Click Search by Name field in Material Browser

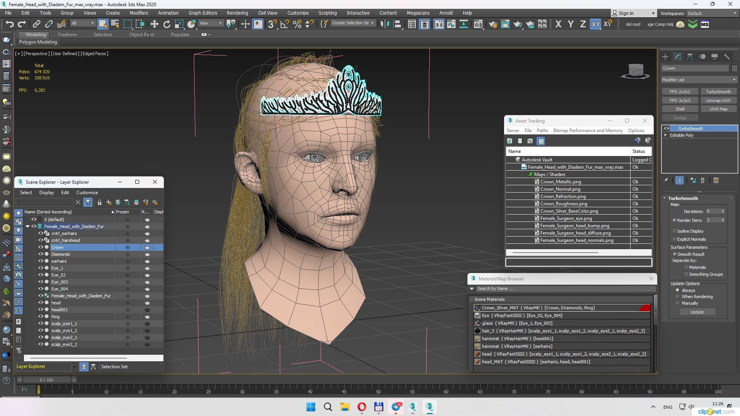(x=566, y=289)
